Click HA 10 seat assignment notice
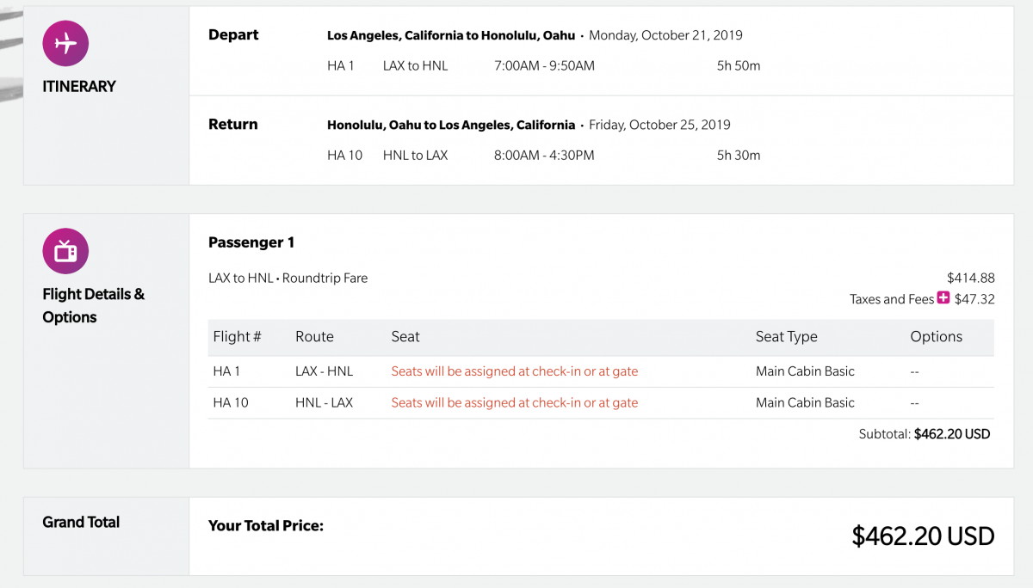 [x=514, y=402]
